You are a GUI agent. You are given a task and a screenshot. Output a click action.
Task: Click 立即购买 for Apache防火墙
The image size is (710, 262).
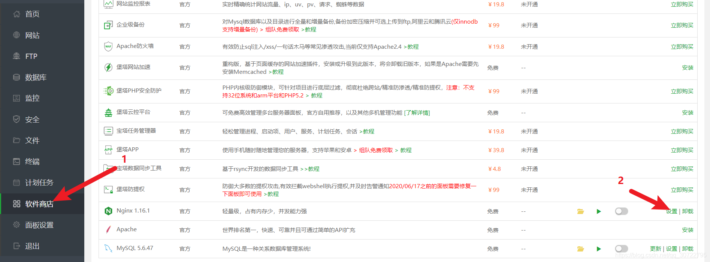click(682, 47)
